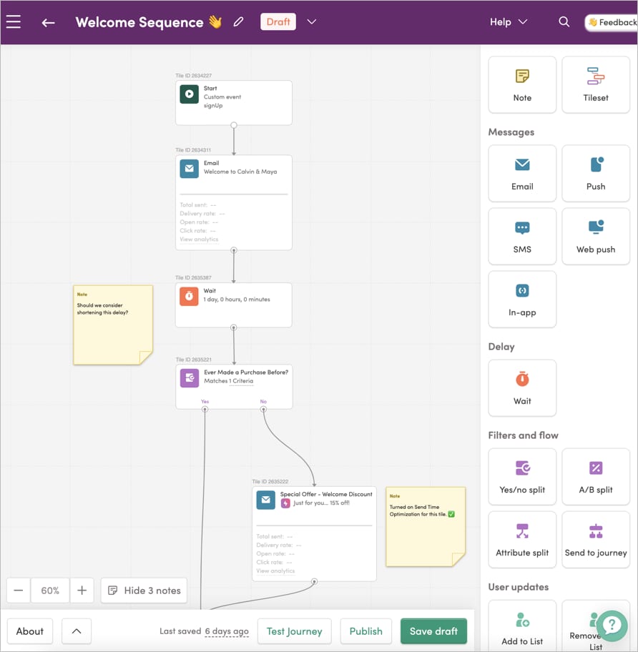This screenshot has height=652, width=638.
Task: Zoom out the canvas with minus button
Action: tap(19, 590)
